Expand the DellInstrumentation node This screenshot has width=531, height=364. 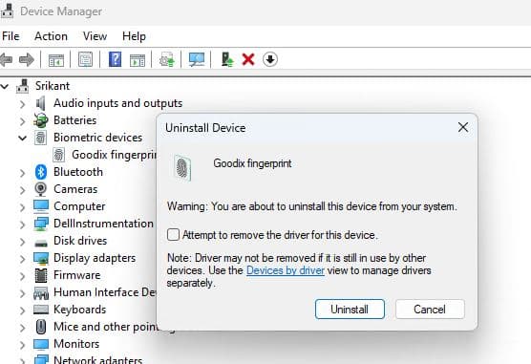(22, 225)
